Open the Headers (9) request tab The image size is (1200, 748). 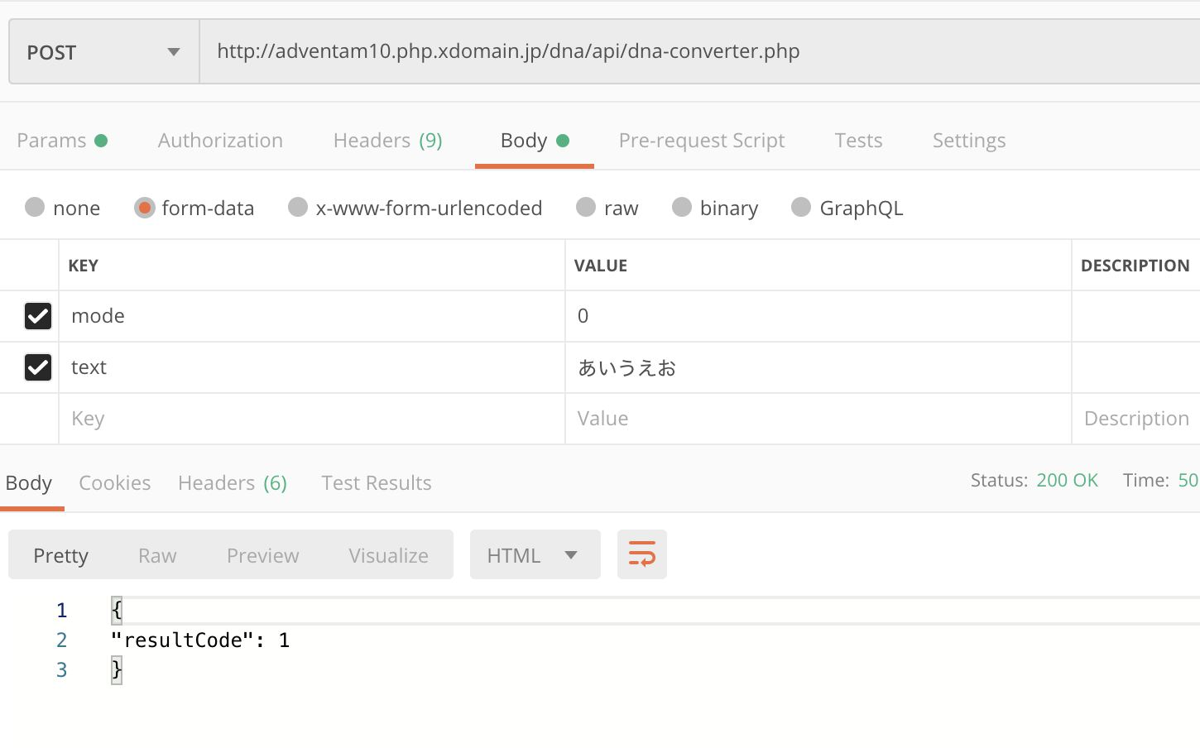pos(387,141)
